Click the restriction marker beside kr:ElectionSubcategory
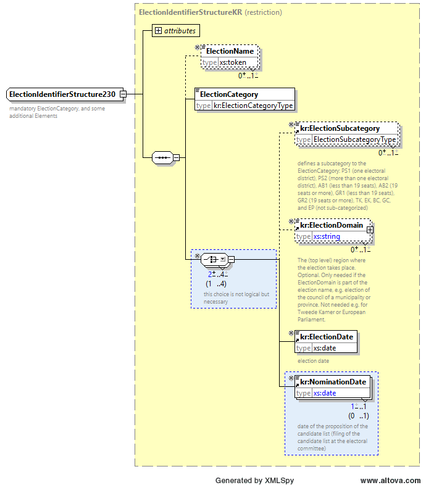Screen dimensions: 426x485 [291, 125]
